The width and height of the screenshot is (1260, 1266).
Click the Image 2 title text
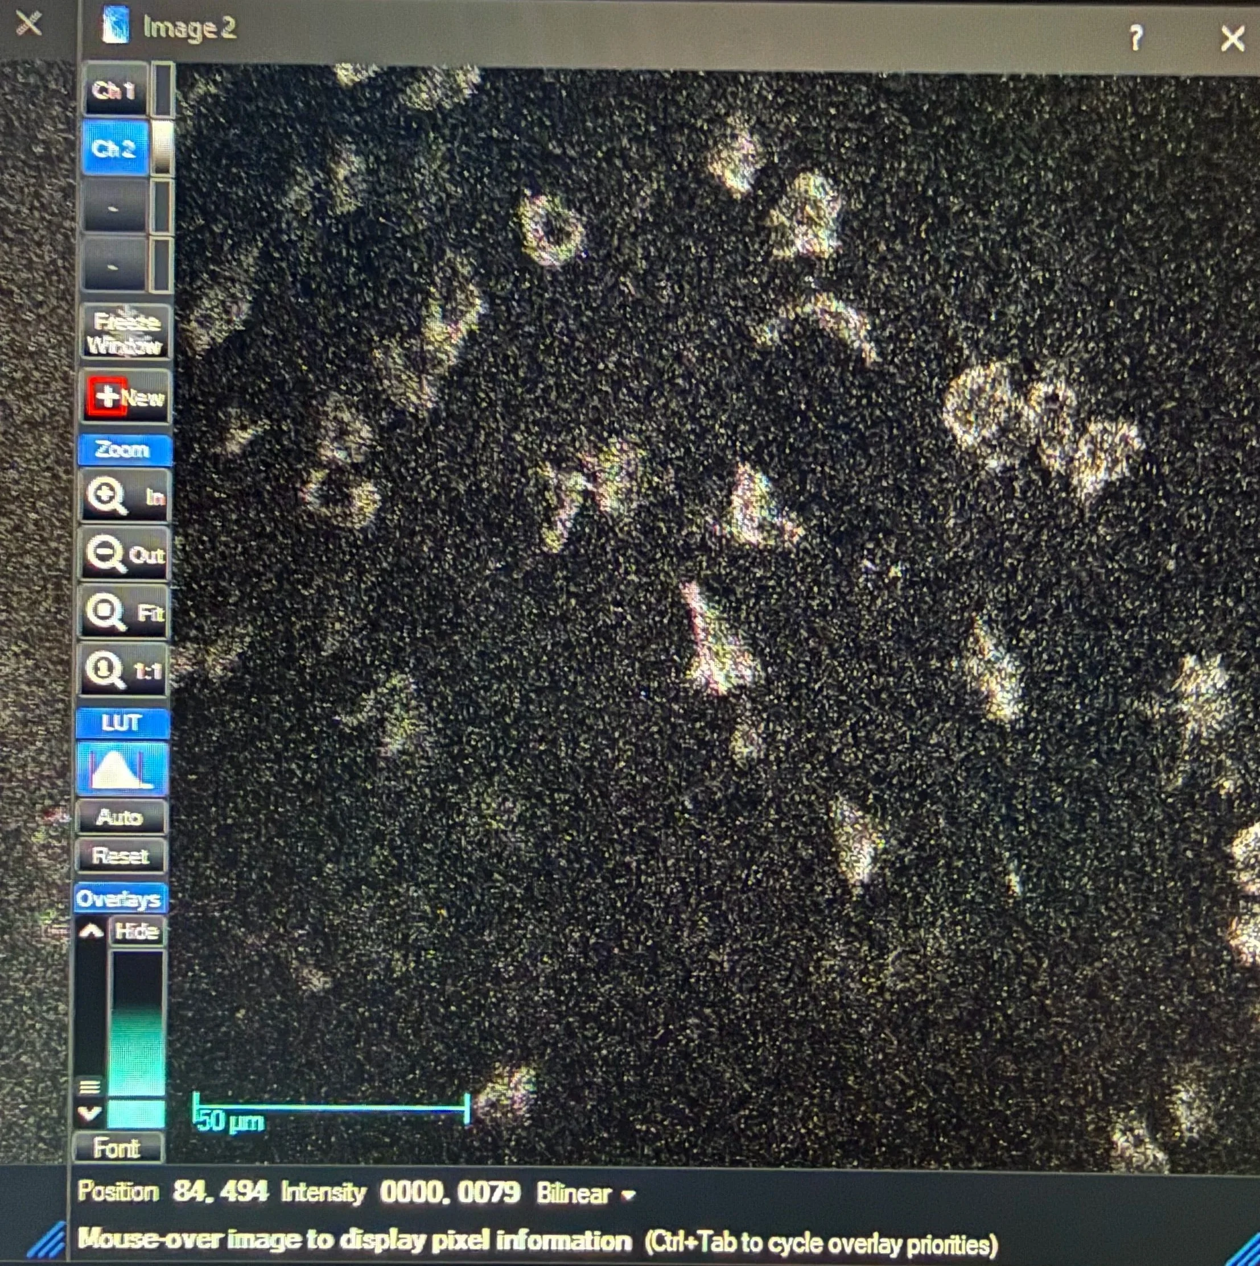pyautogui.click(x=190, y=28)
